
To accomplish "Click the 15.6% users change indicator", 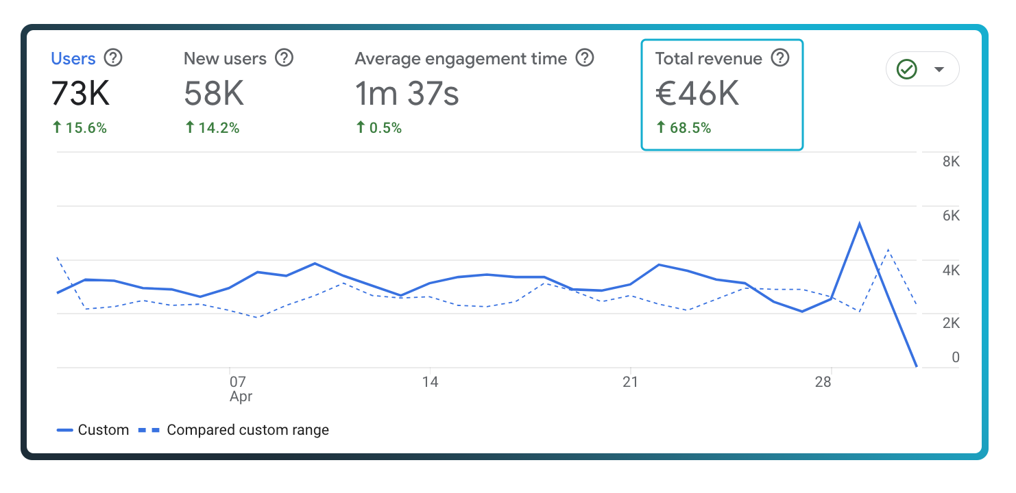I will point(80,127).
